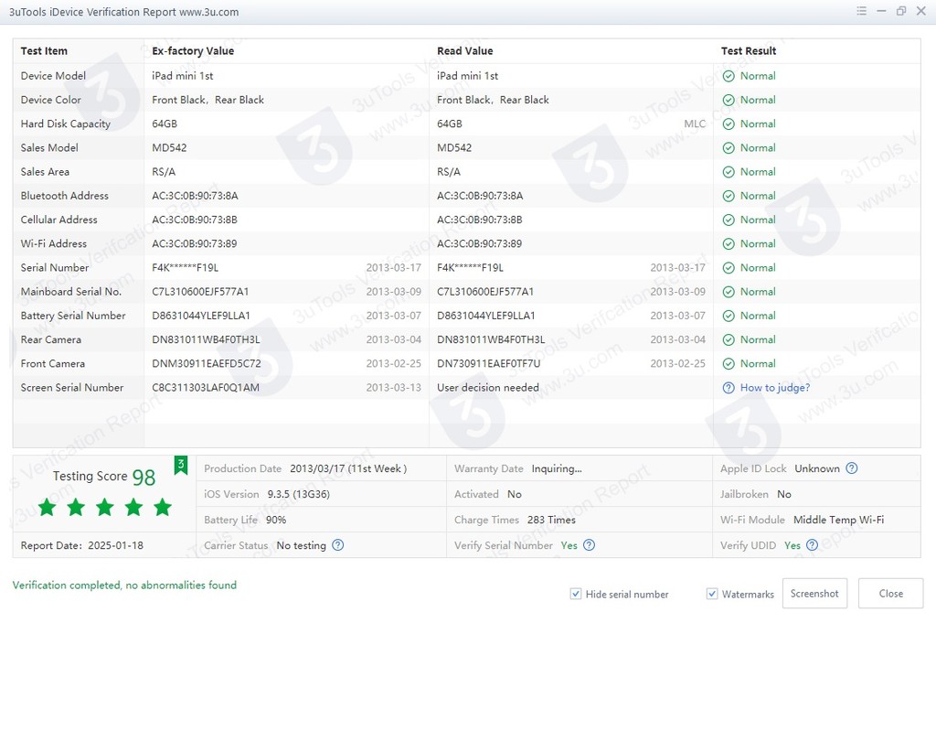936x741 pixels.
Task: Click the Test Item column header
Action: tap(44, 51)
